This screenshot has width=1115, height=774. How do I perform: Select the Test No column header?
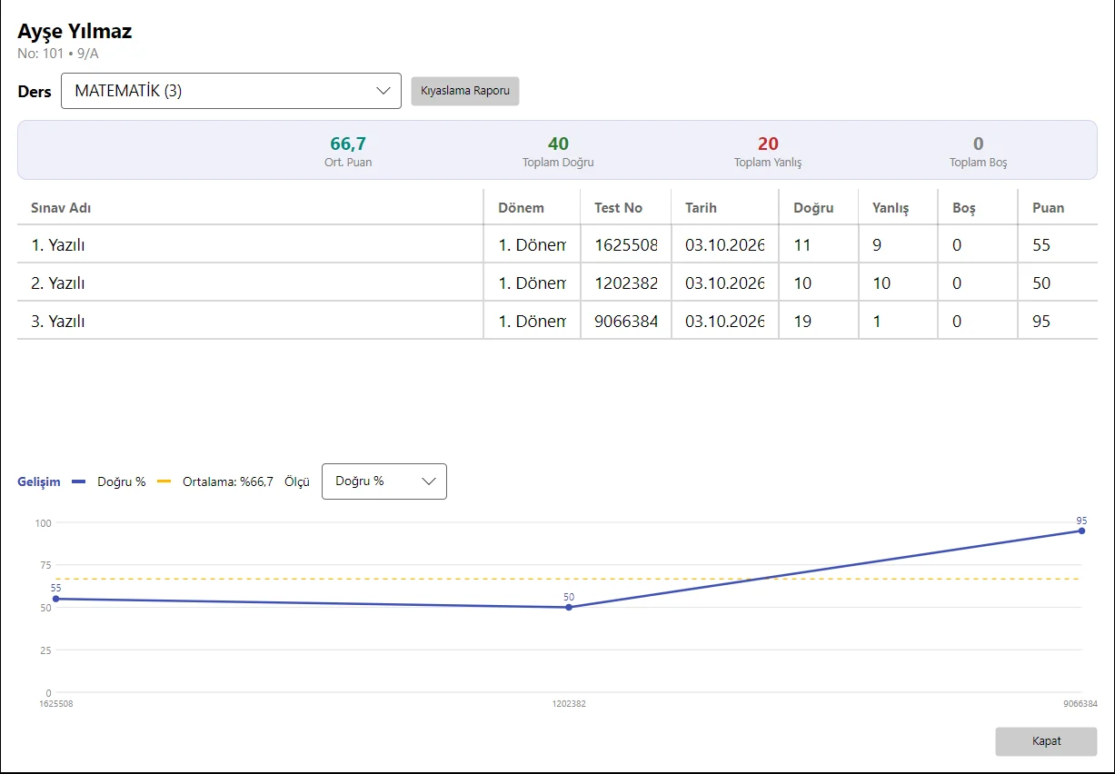[x=618, y=208]
